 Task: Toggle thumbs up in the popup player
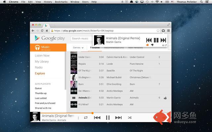point(147,45)
